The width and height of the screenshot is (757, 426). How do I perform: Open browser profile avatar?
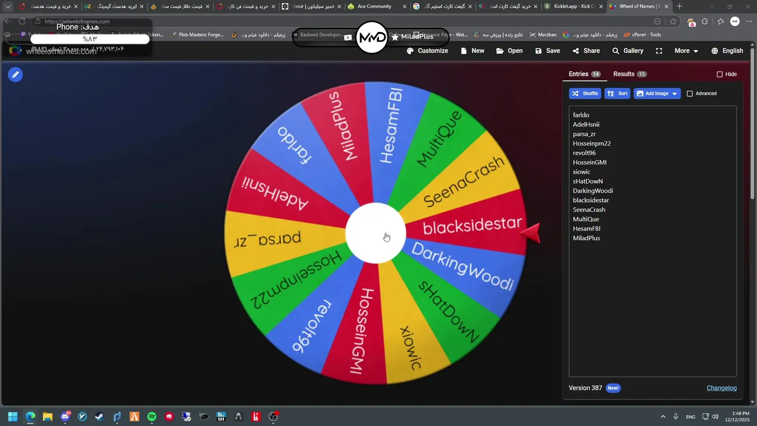pos(735,21)
